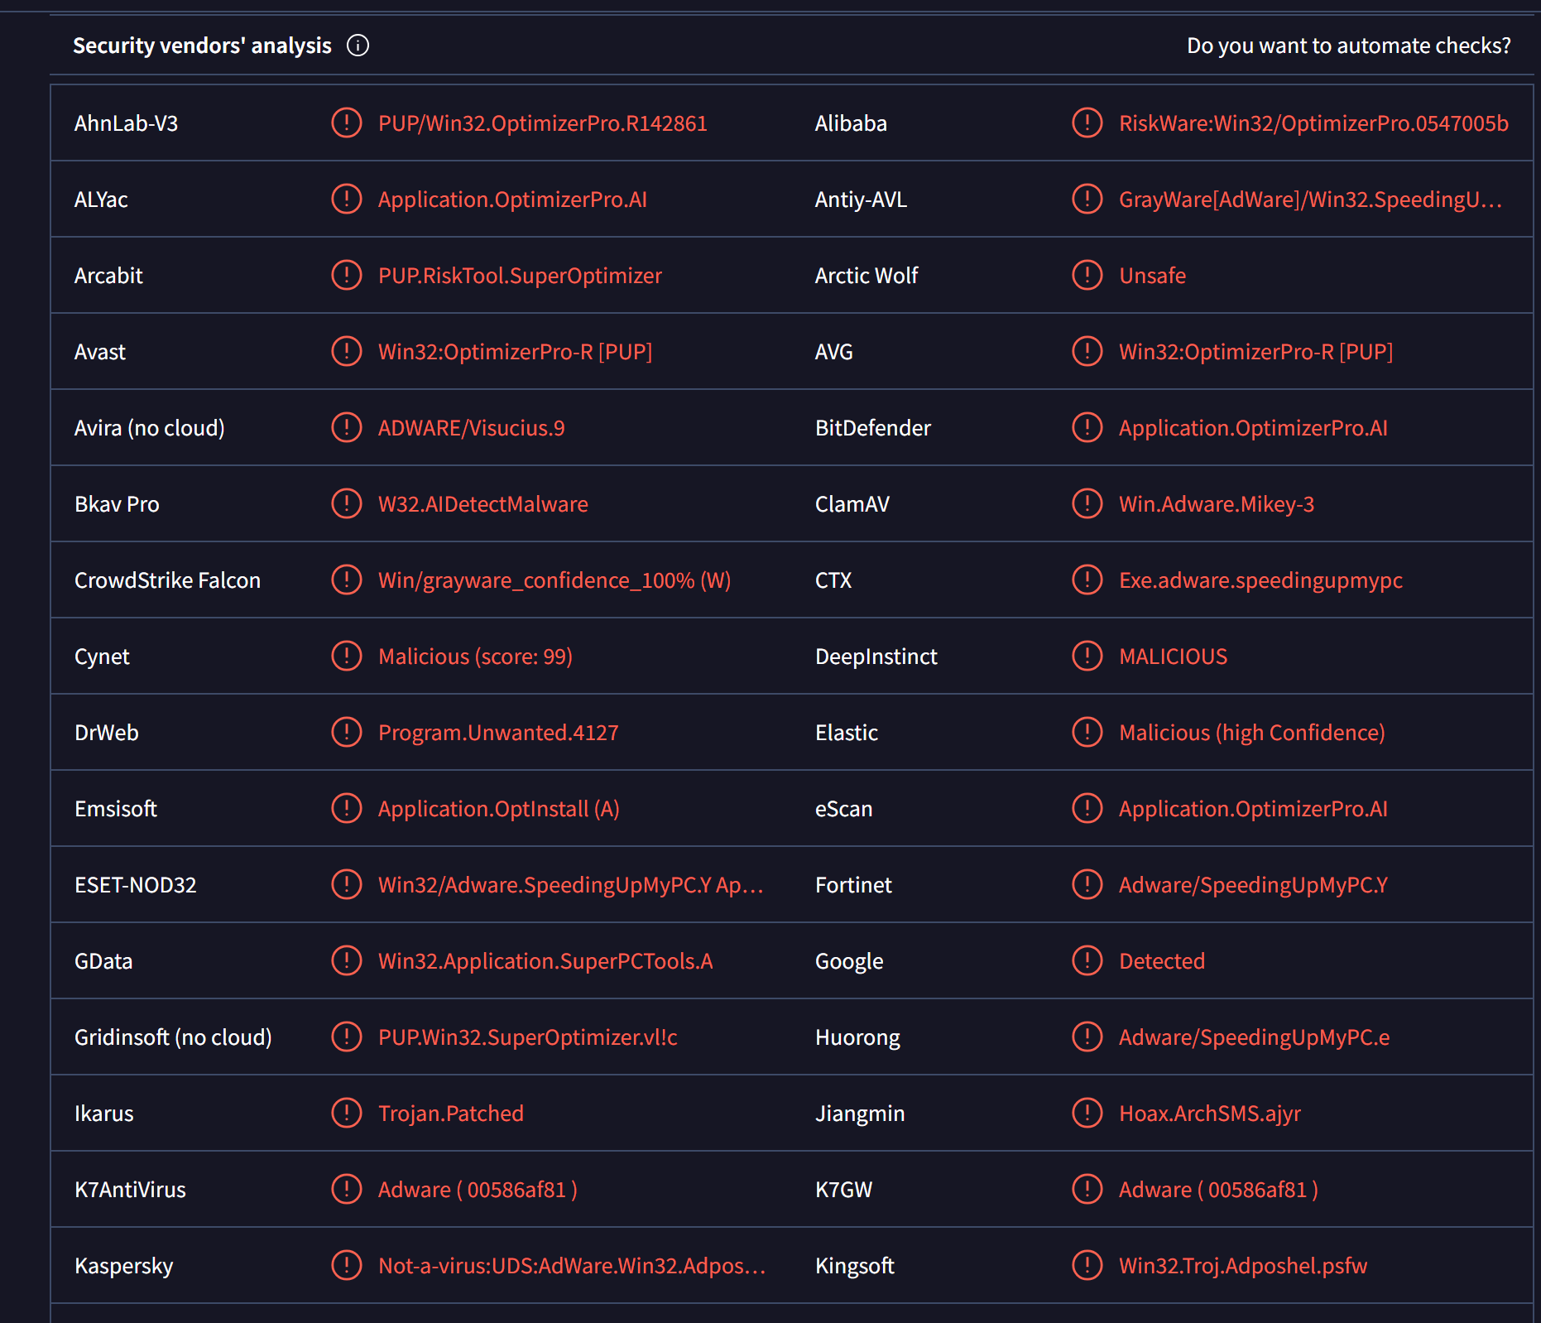Image resolution: width=1541 pixels, height=1323 pixels.
Task: Select the RiskWare:Win32/OptimizerPro.0547005b detection text
Action: [1313, 123]
